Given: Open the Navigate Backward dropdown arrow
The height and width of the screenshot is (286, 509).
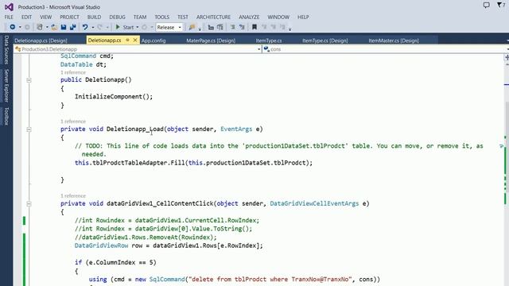Looking at the screenshot, I should (20, 28).
